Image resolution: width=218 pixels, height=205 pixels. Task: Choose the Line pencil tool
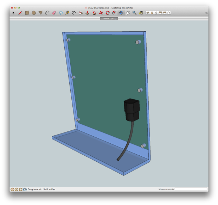point(20,13)
